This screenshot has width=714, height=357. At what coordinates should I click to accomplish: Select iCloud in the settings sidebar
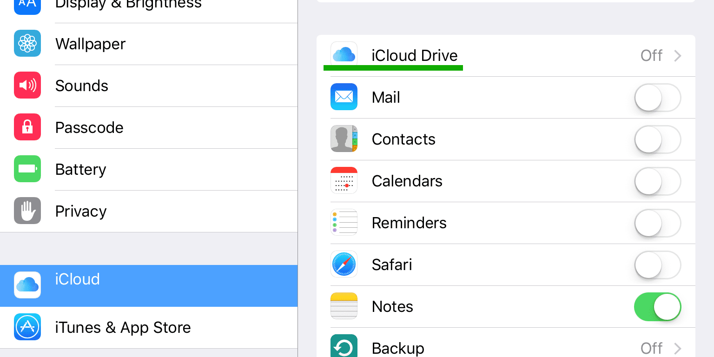click(x=77, y=279)
